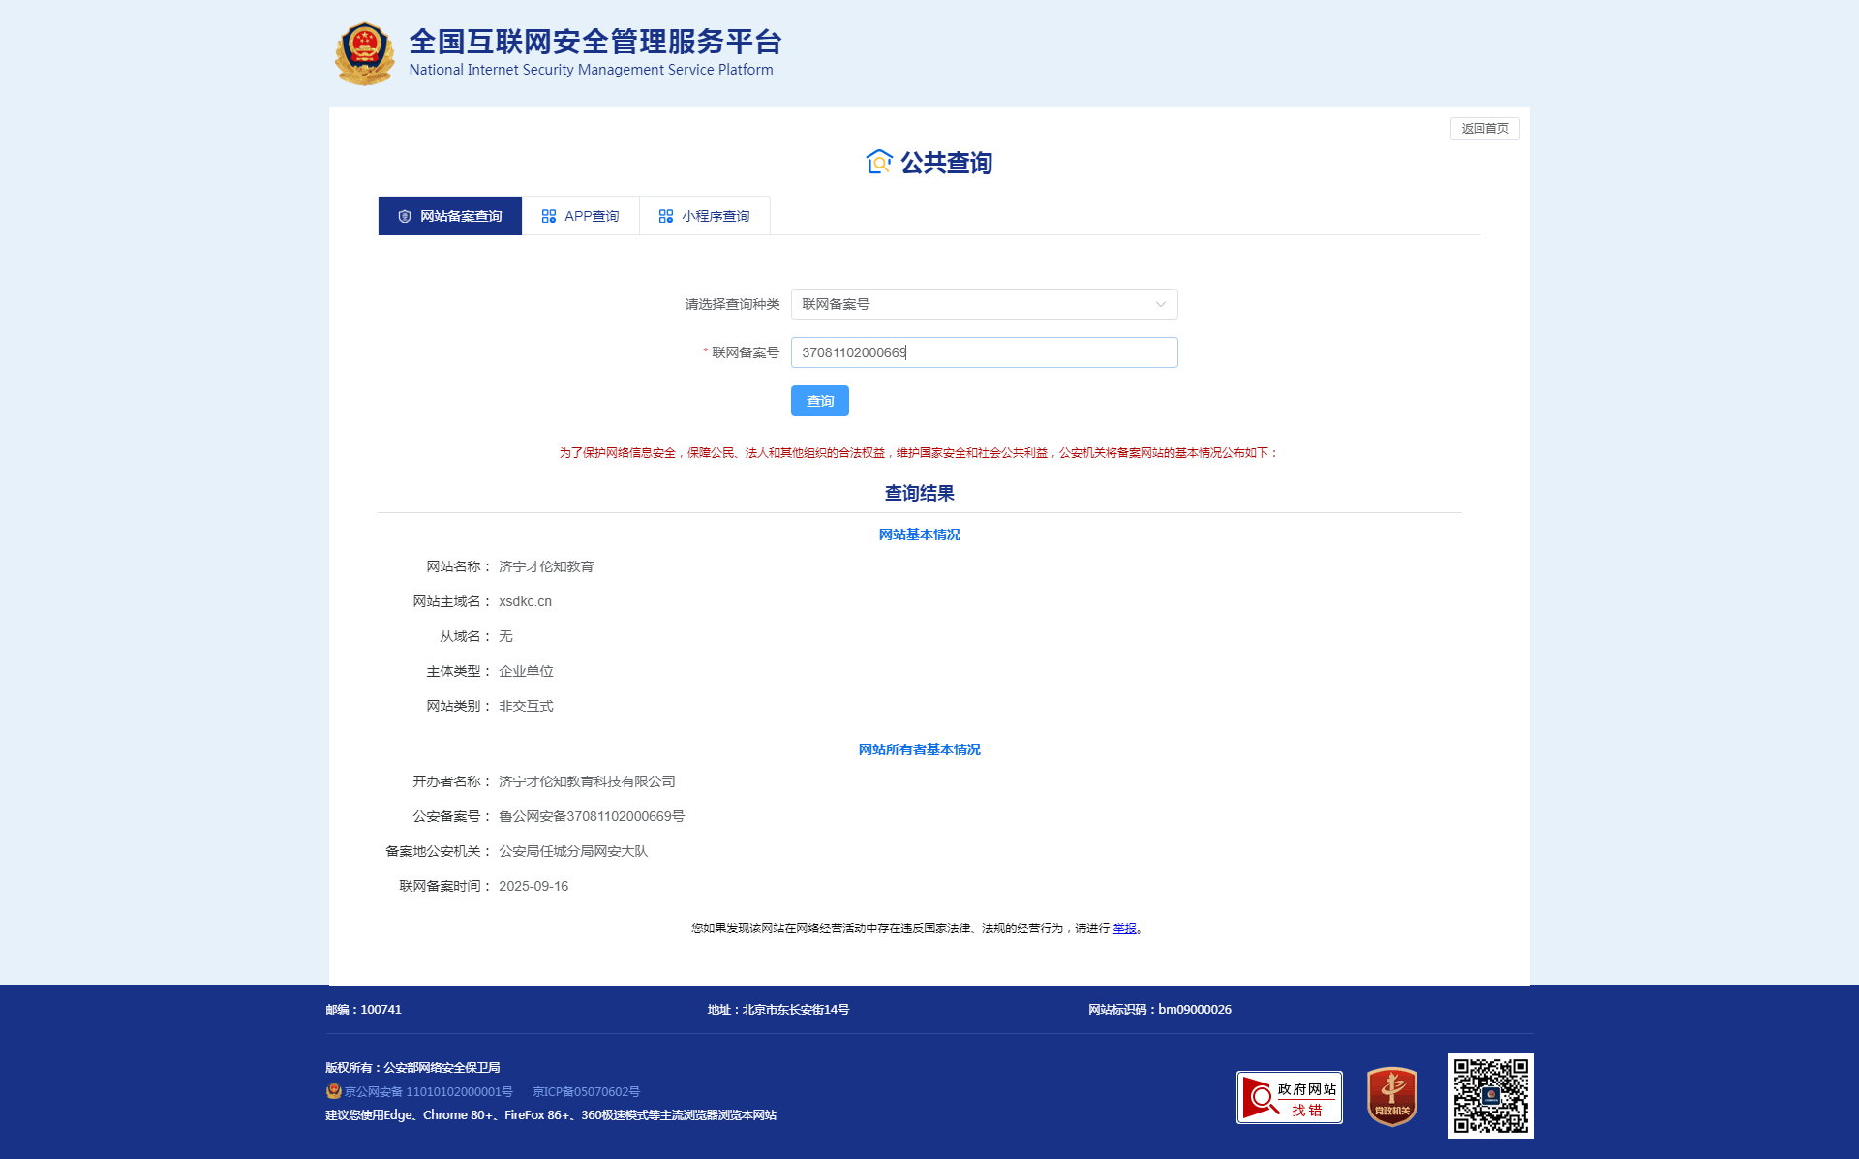Switch to the 小程序查询 tab
The height and width of the screenshot is (1159, 1859).
[x=705, y=216]
